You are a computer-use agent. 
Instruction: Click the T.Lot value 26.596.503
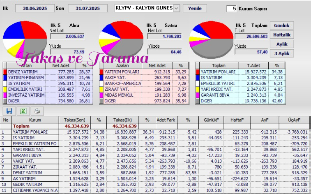coord(251,36)
